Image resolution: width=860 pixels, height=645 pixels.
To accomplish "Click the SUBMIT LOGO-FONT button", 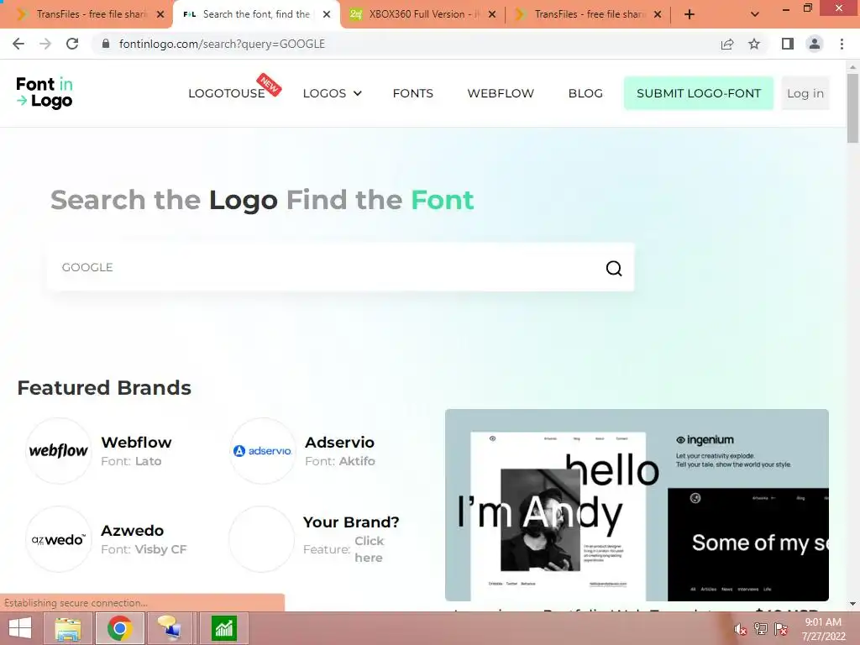I will click(x=699, y=93).
